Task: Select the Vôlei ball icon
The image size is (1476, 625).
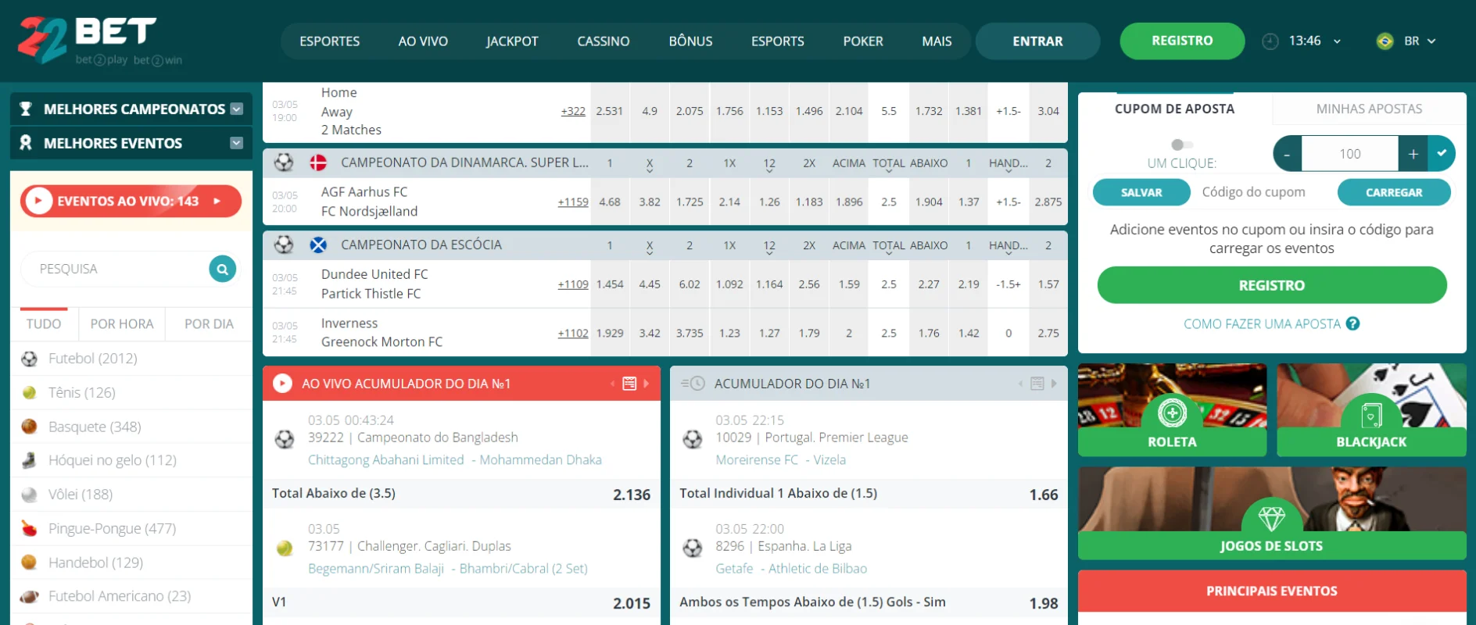Action: pos(29,495)
